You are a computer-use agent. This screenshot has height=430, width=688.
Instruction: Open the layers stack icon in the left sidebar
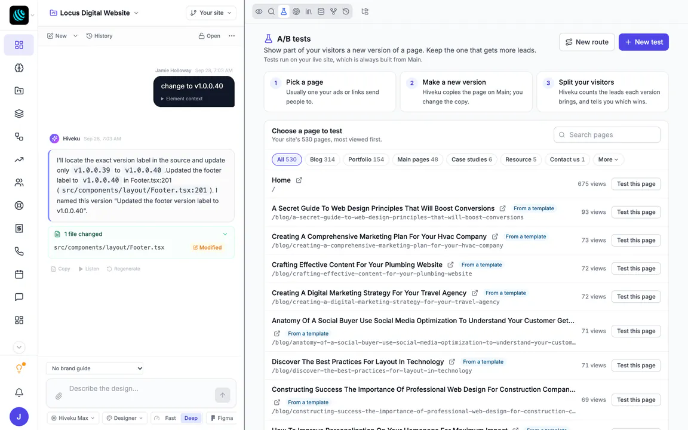19,113
